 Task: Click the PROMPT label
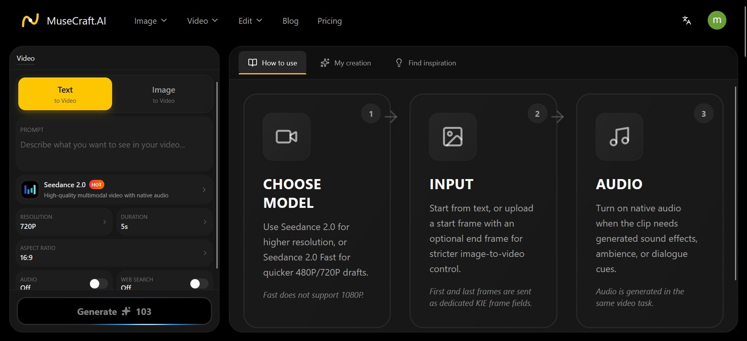click(32, 130)
